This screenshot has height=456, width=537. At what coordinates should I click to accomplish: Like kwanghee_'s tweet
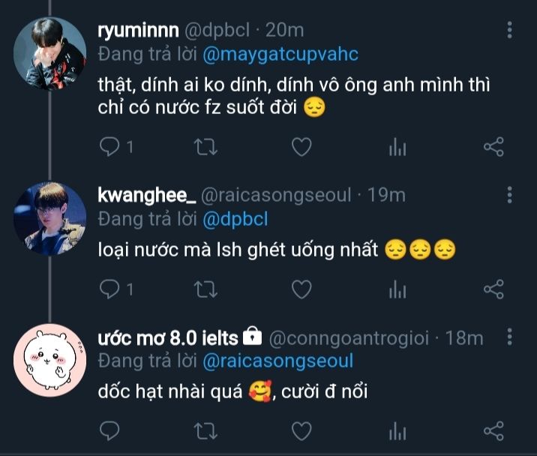(301, 289)
